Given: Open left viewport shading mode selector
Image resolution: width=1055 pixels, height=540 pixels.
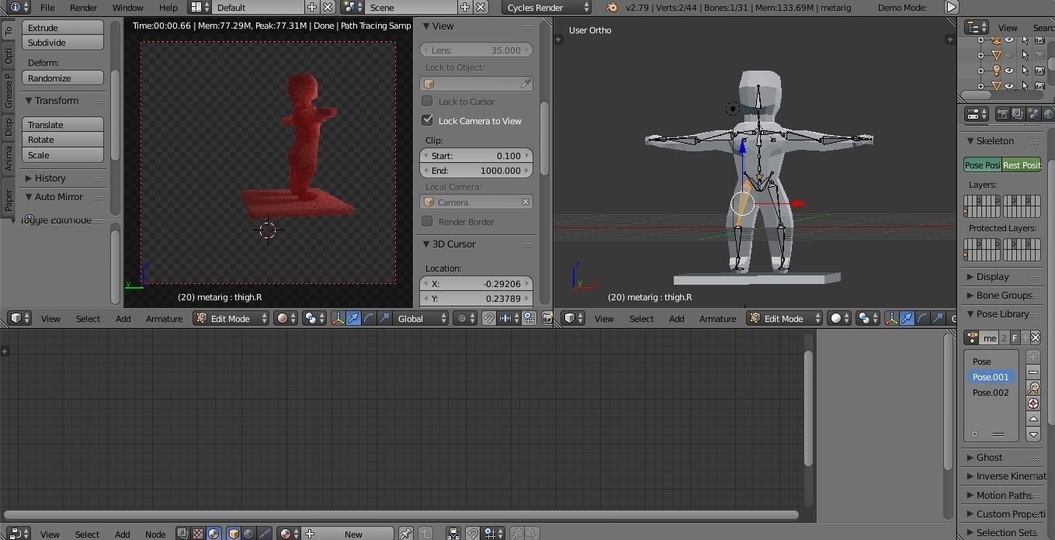Looking at the screenshot, I should (286, 318).
